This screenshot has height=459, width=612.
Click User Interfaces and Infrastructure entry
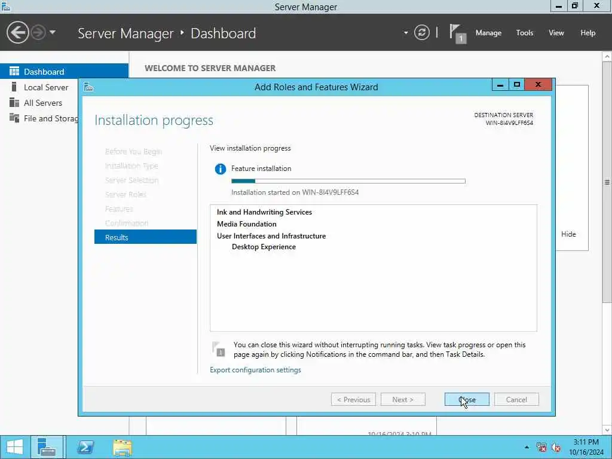coord(271,235)
